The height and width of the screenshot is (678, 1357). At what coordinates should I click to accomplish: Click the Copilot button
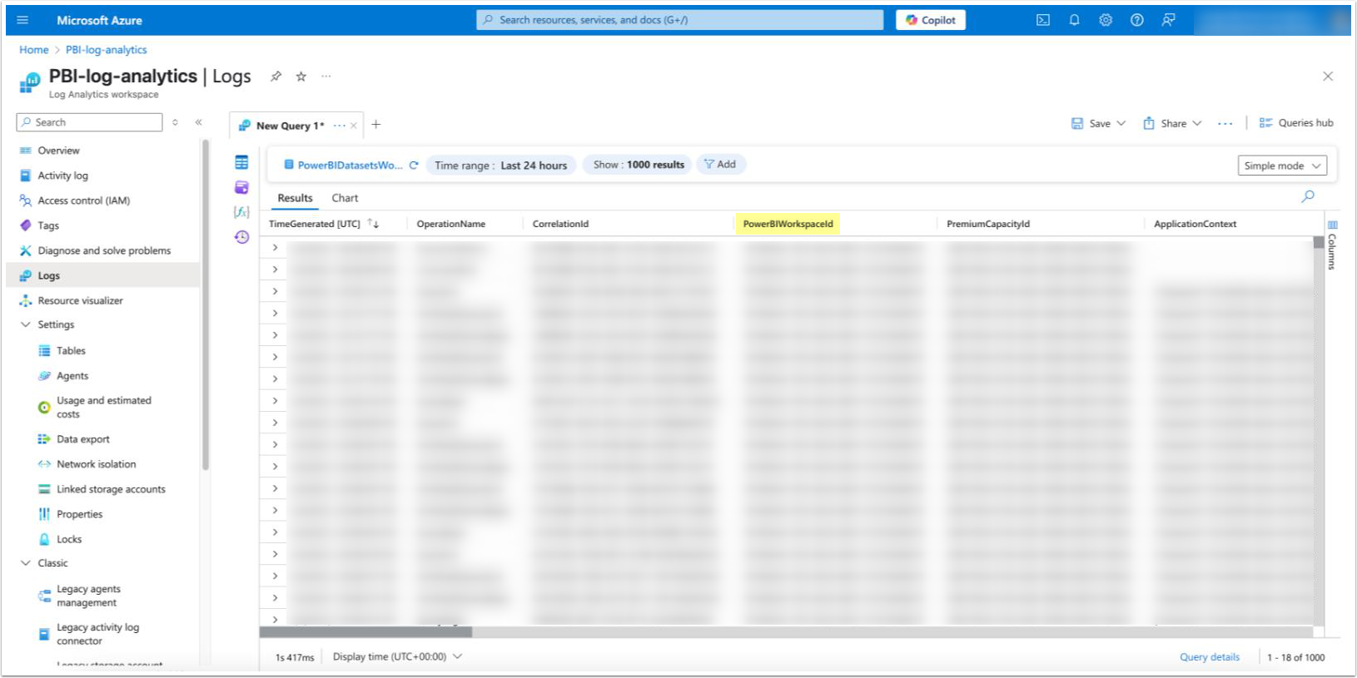coord(931,20)
